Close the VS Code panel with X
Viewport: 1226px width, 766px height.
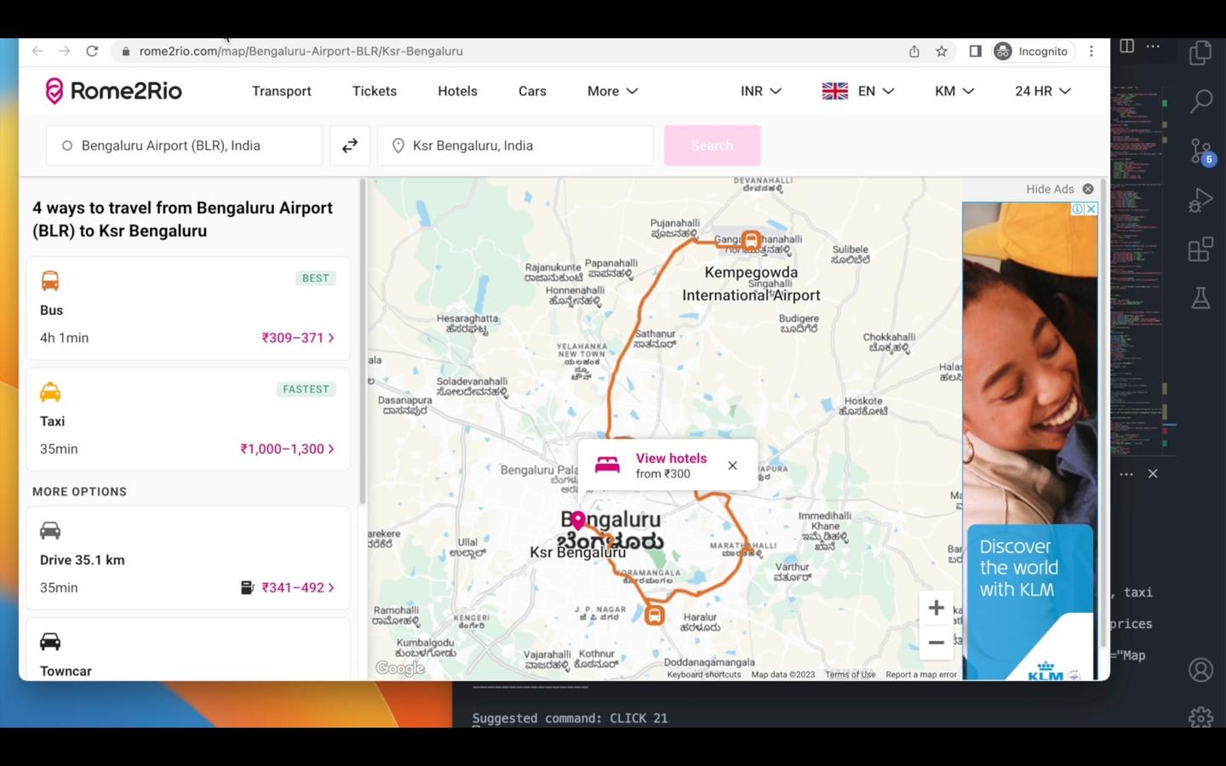1153,473
